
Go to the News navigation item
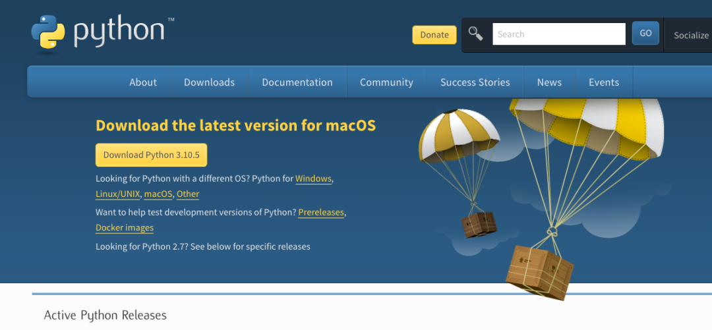[x=549, y=82]
